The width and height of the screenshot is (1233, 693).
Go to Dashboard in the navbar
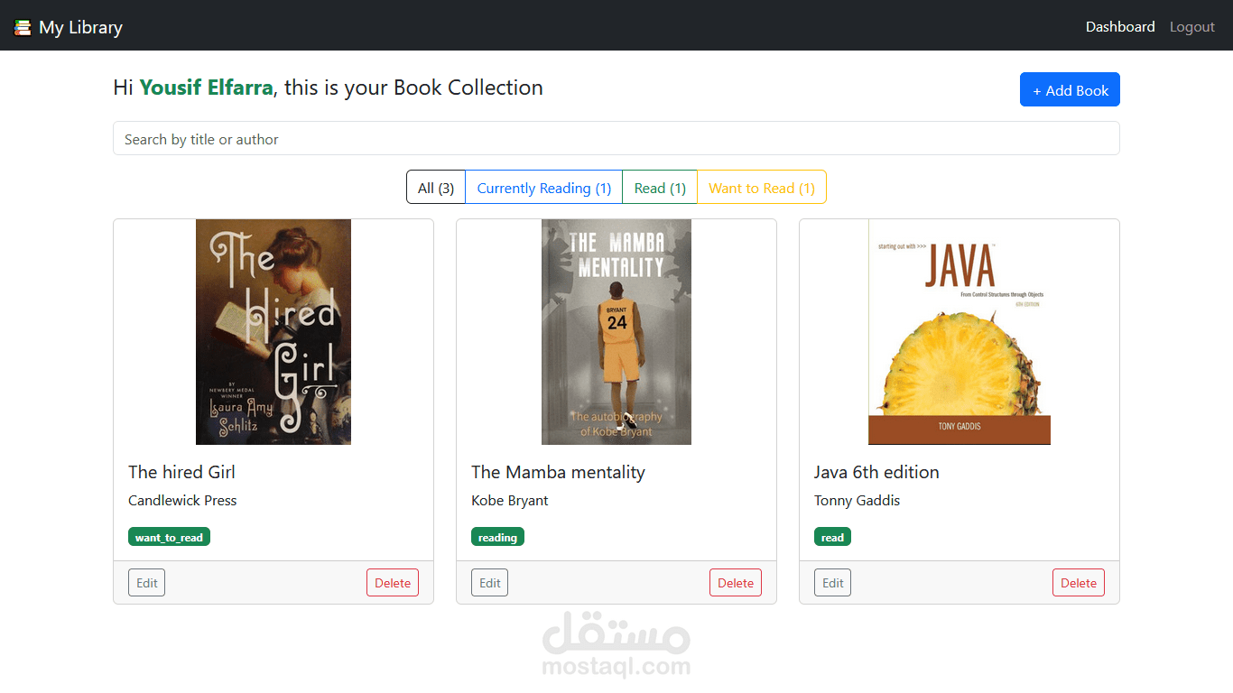tap(1120, 27)
